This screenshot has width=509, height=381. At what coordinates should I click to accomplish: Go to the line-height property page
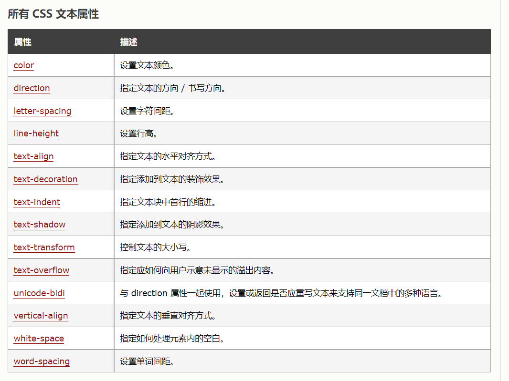[x=36, y=134]
